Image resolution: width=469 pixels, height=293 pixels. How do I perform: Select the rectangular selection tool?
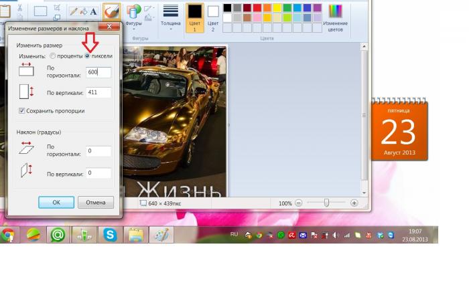[40, 11]
